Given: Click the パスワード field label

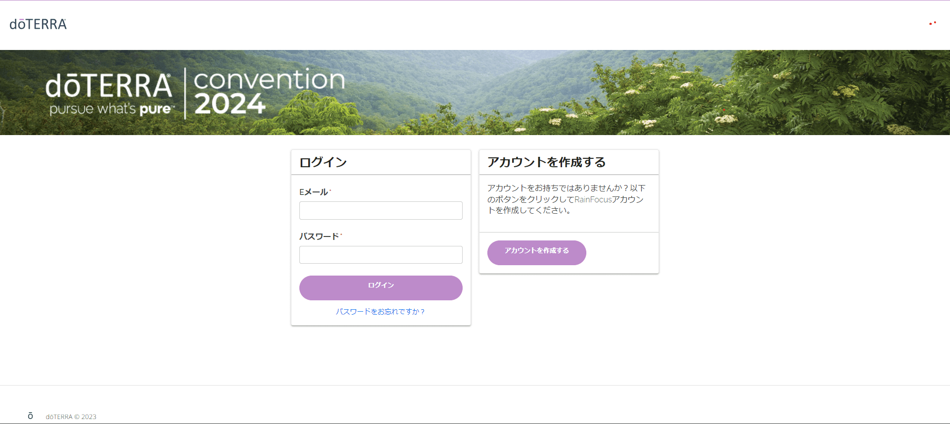Looking at the screenshot, I should (x=320, y=236).
